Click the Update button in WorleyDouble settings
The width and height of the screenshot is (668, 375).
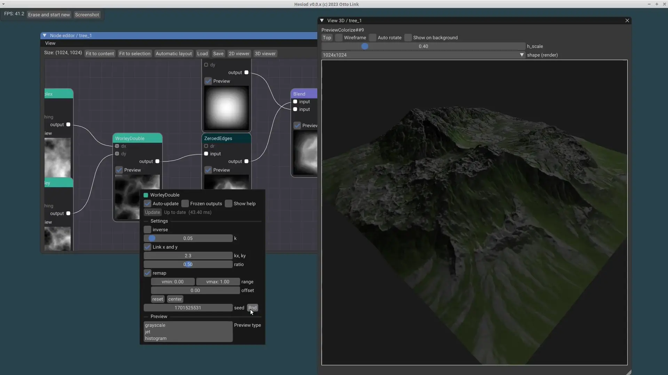coord(152,212)
